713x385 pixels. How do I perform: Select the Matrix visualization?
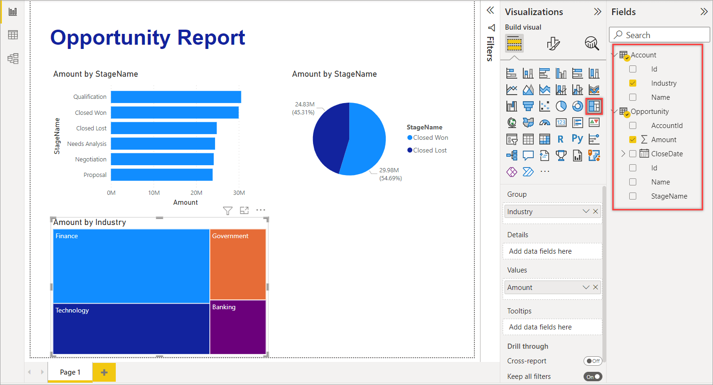click(x=545, y=139)
